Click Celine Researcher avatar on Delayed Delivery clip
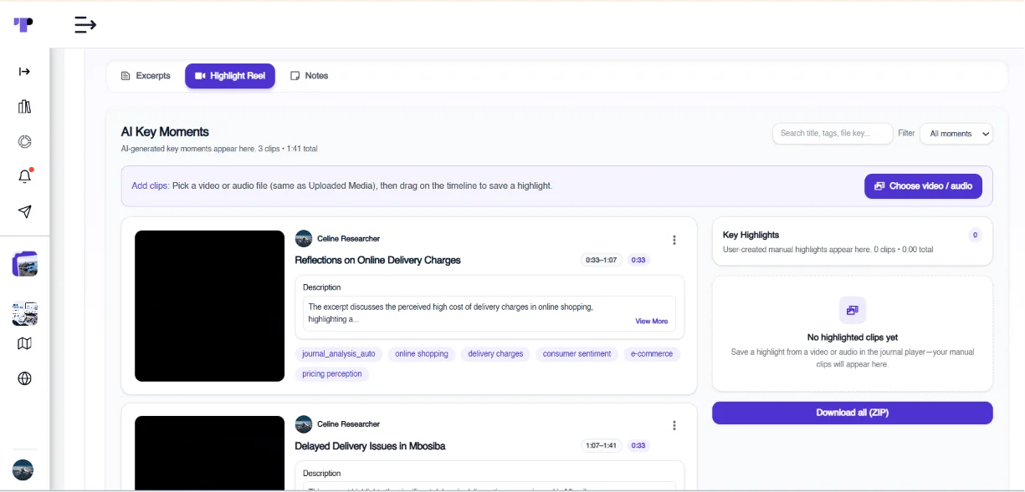Viewport: 1025px width, 492px height. (304, 424)
